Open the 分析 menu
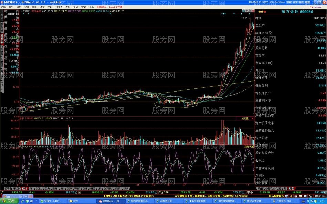327x204 pixels. coord(19,7)
